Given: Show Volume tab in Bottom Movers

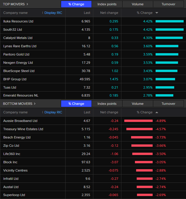Looking at the screenshot, I should pos(138,104).
